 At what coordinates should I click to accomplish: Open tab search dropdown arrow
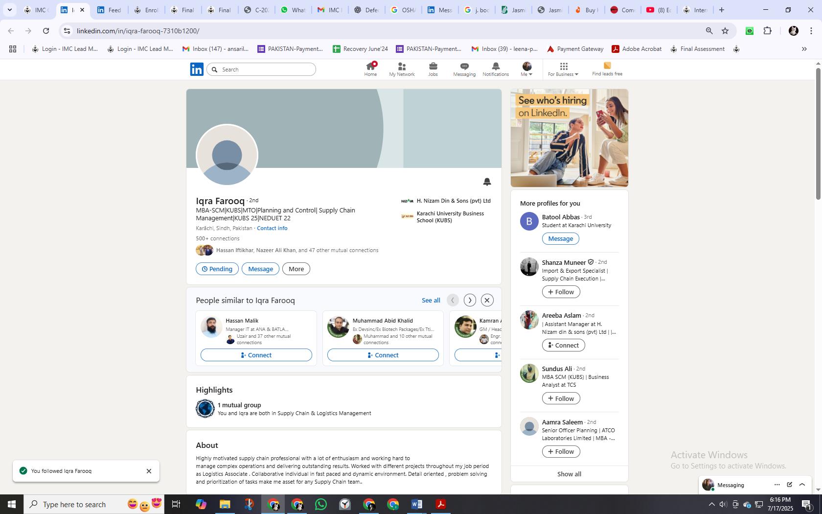click(x=9, y=10)
